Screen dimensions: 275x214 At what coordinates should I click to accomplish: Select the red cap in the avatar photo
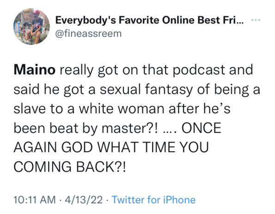[x=37, y=12]
